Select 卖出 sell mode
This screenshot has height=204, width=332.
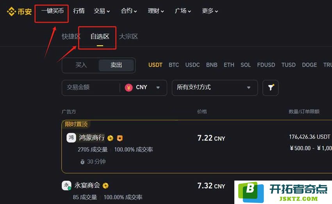(x=116, y=65)
